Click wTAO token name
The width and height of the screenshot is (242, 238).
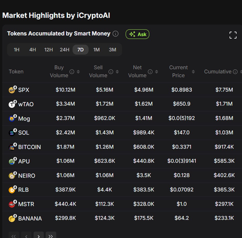[26, 104]
